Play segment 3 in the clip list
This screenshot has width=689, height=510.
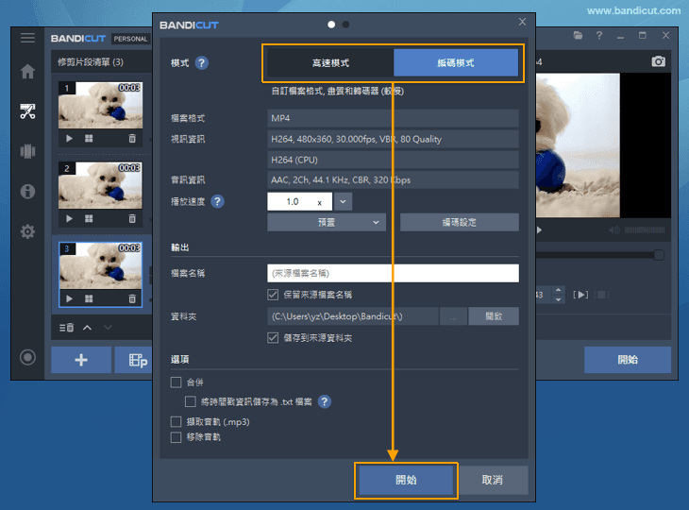coord(69,298)
